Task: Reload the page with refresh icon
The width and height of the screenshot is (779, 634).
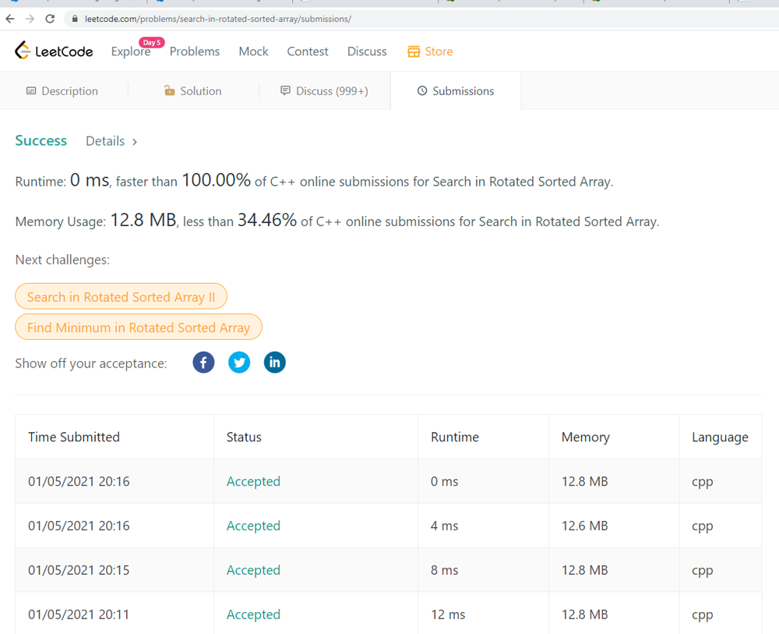Action: (x=50, y=19)
